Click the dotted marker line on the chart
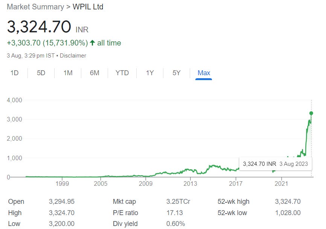Screen dimensions: 326x229 [x=311, y=143]
